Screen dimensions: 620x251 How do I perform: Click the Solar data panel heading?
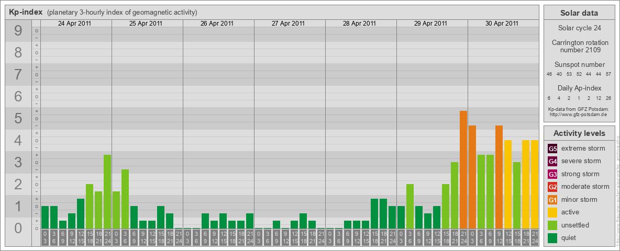click(579, 13)
